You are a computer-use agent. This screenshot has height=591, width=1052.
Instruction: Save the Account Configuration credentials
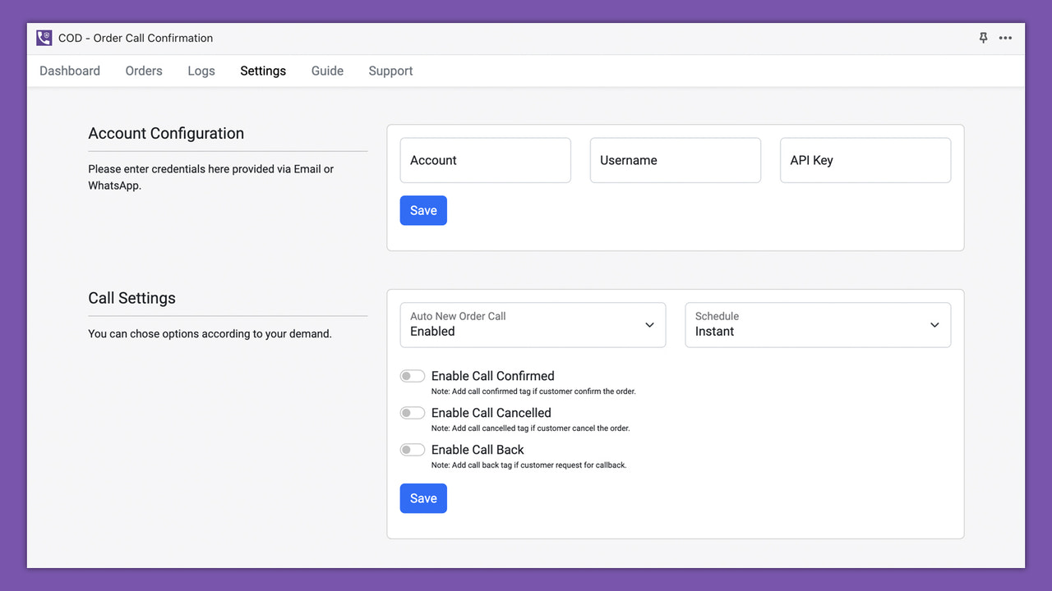pyautogui.click(x=423, y=210)
